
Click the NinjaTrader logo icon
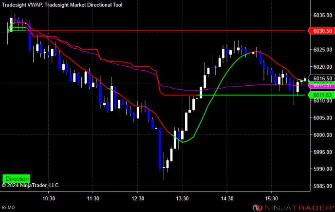click(x=258, y=208)
